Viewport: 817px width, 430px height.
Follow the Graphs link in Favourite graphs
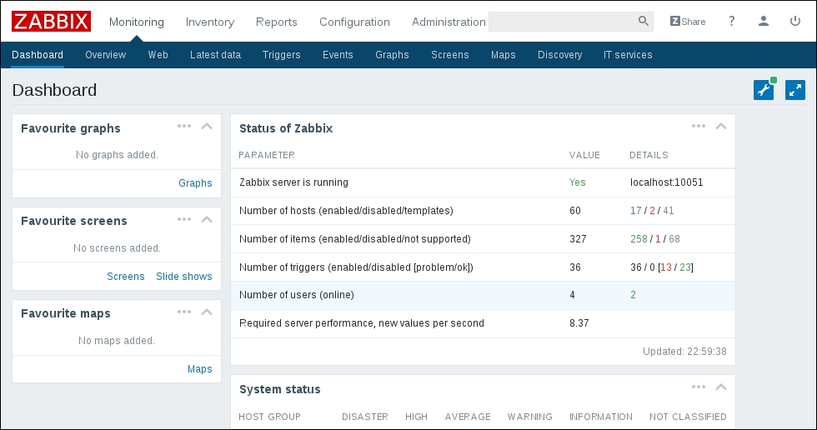point(195,183)
